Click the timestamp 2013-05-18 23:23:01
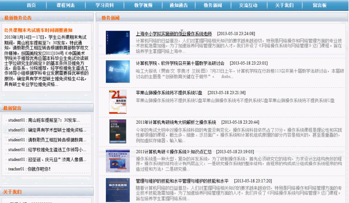 [x=249, y=63]
